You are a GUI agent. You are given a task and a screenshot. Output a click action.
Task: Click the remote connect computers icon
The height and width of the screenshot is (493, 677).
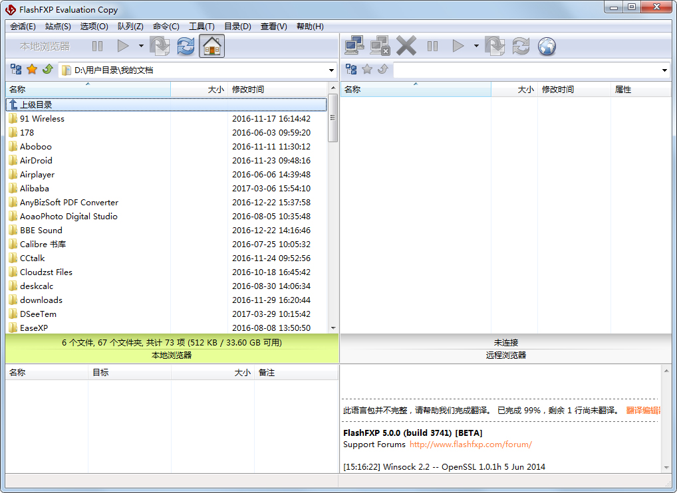(x=354, y=46)
